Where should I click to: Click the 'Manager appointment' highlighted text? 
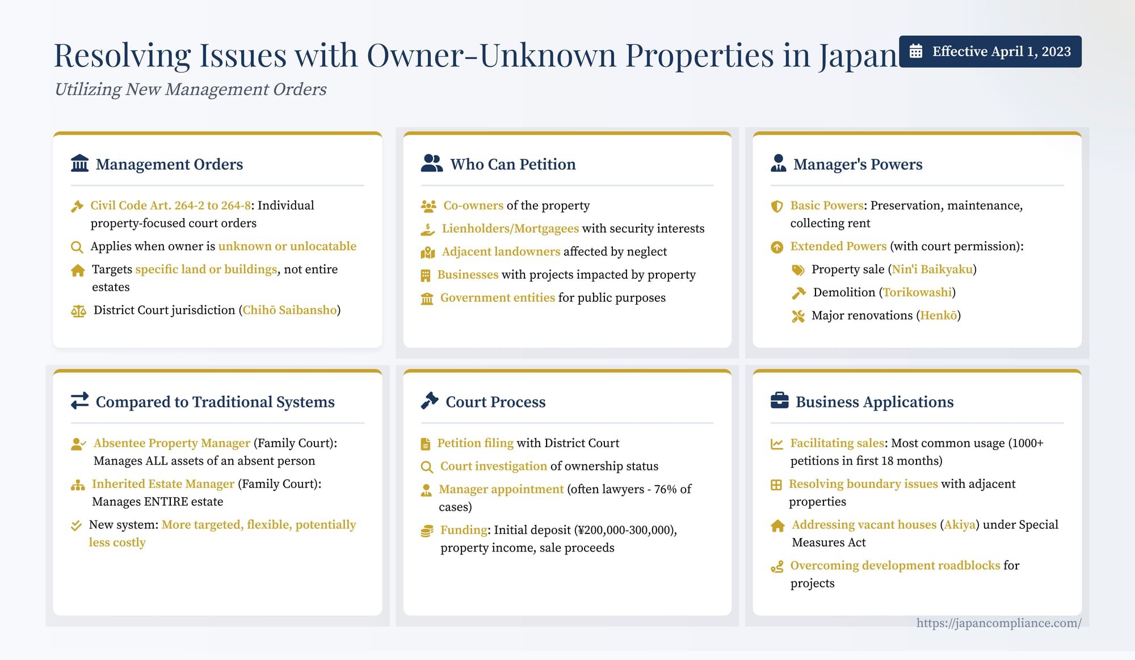coord(501,489)
